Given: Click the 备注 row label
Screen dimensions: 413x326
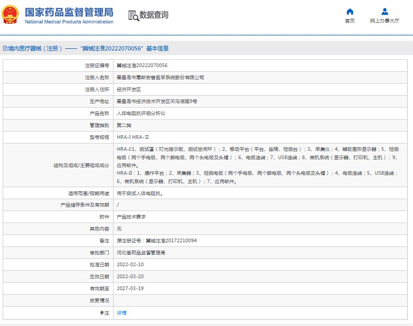Looking at the screenshot, I should point(104,241).
